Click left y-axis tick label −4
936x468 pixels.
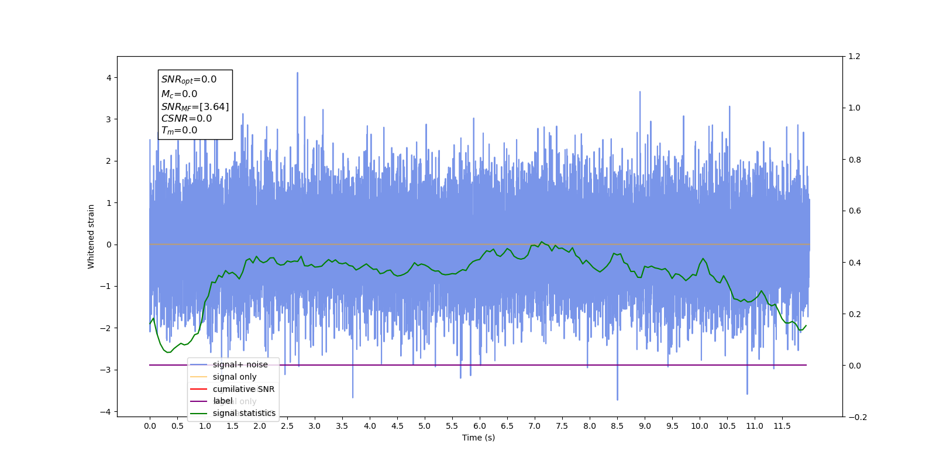106,412
